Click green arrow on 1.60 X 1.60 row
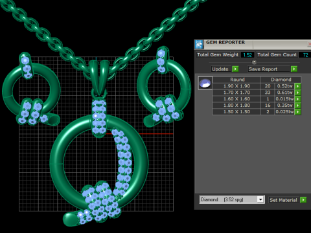 coord(298,99)
